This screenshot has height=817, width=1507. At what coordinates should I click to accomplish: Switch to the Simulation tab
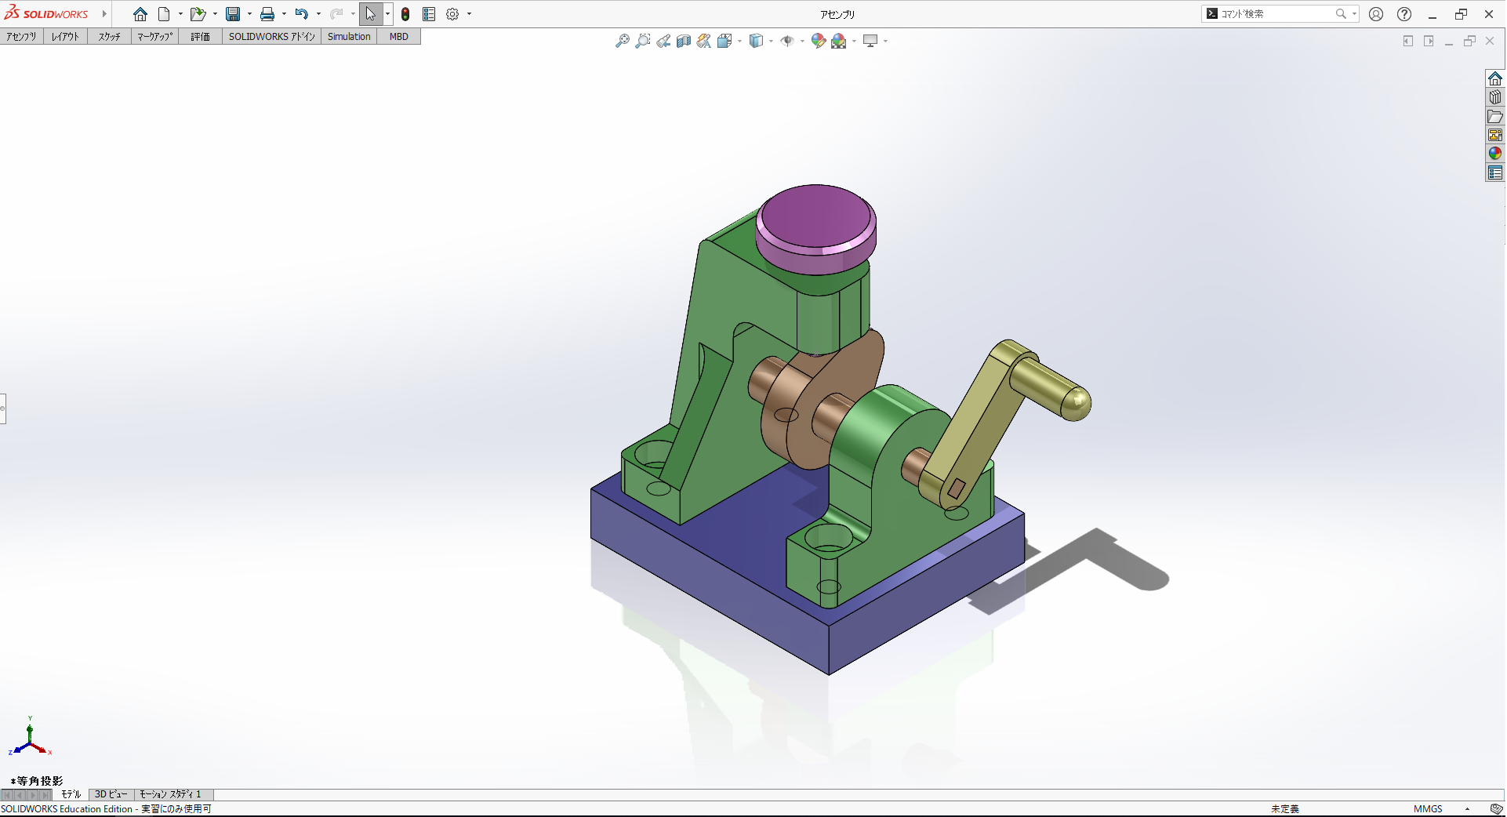point(349,37)
